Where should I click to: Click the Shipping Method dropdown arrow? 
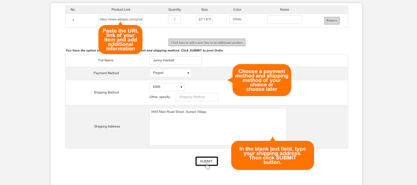pos(181,87)
